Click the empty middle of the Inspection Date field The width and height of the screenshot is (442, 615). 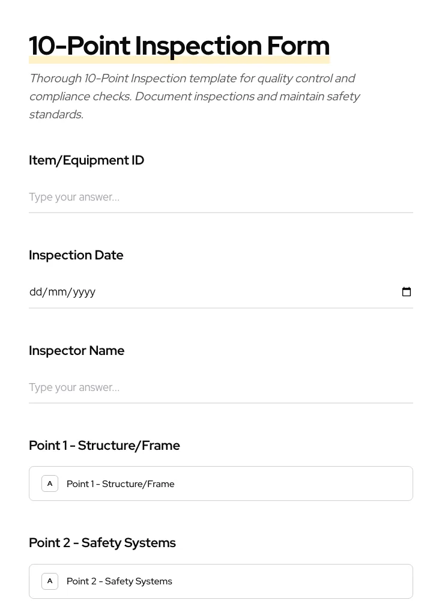click(x=240, y=292)
